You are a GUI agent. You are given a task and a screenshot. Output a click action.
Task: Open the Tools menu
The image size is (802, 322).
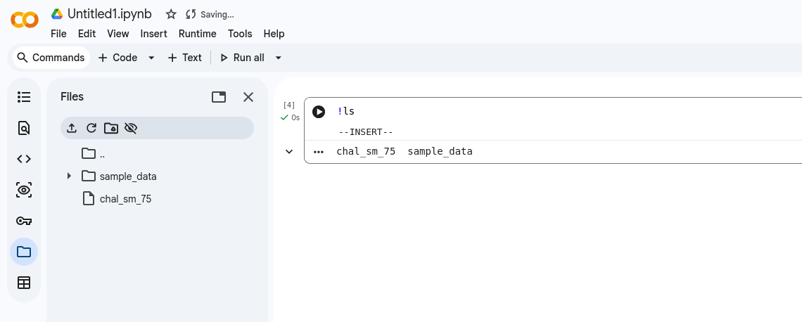tap(240, 34)
